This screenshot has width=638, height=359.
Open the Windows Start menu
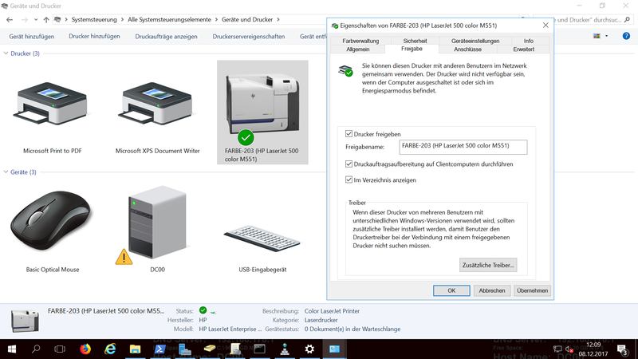(x=12, y=349)
